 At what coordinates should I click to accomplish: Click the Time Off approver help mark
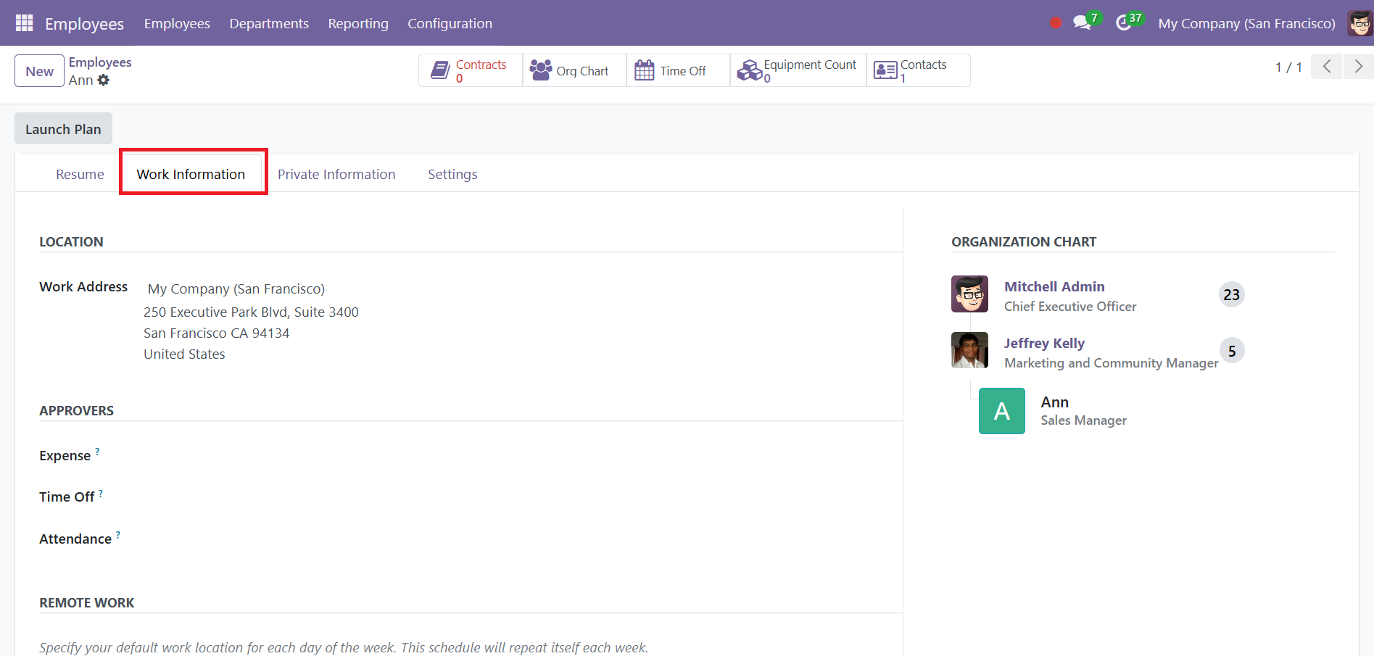(101, 493)
